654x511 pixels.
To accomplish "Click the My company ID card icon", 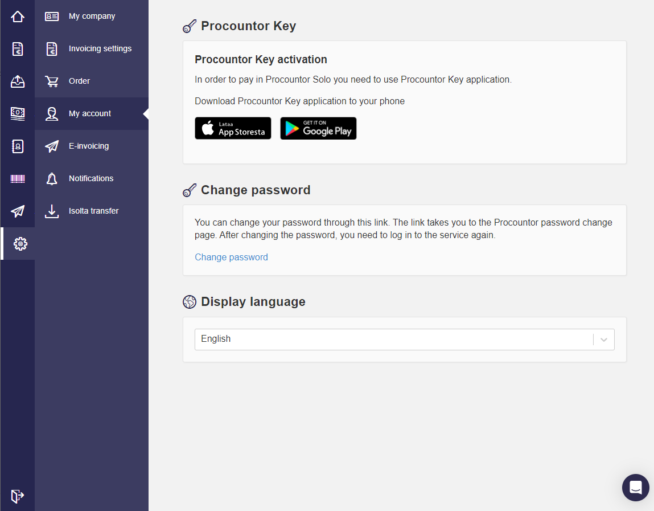I will (x=52, y=17).
